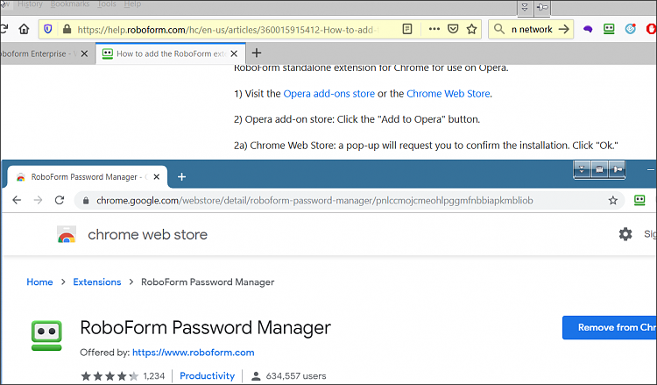Open a new Firefox tab
Viewport: 657px width, 385px height.
pos(257,53)
